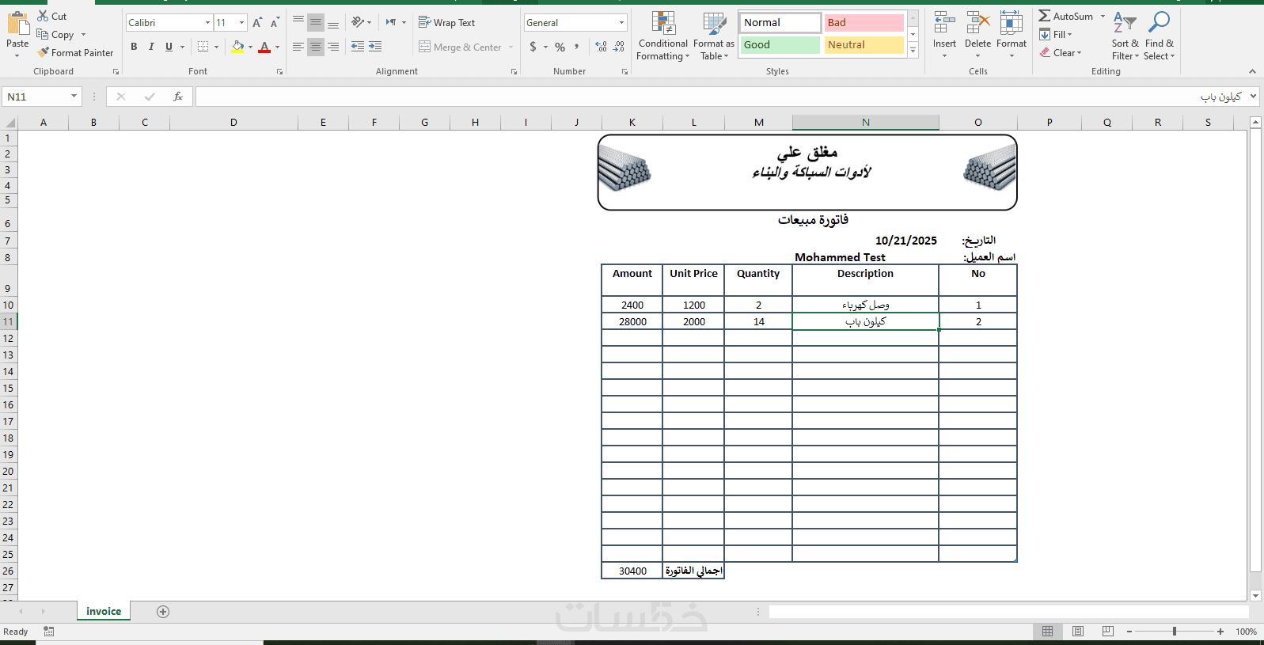Screen dimensions: 1264x645
Task: Open Conditional Formatting
Action: (663, 36)
